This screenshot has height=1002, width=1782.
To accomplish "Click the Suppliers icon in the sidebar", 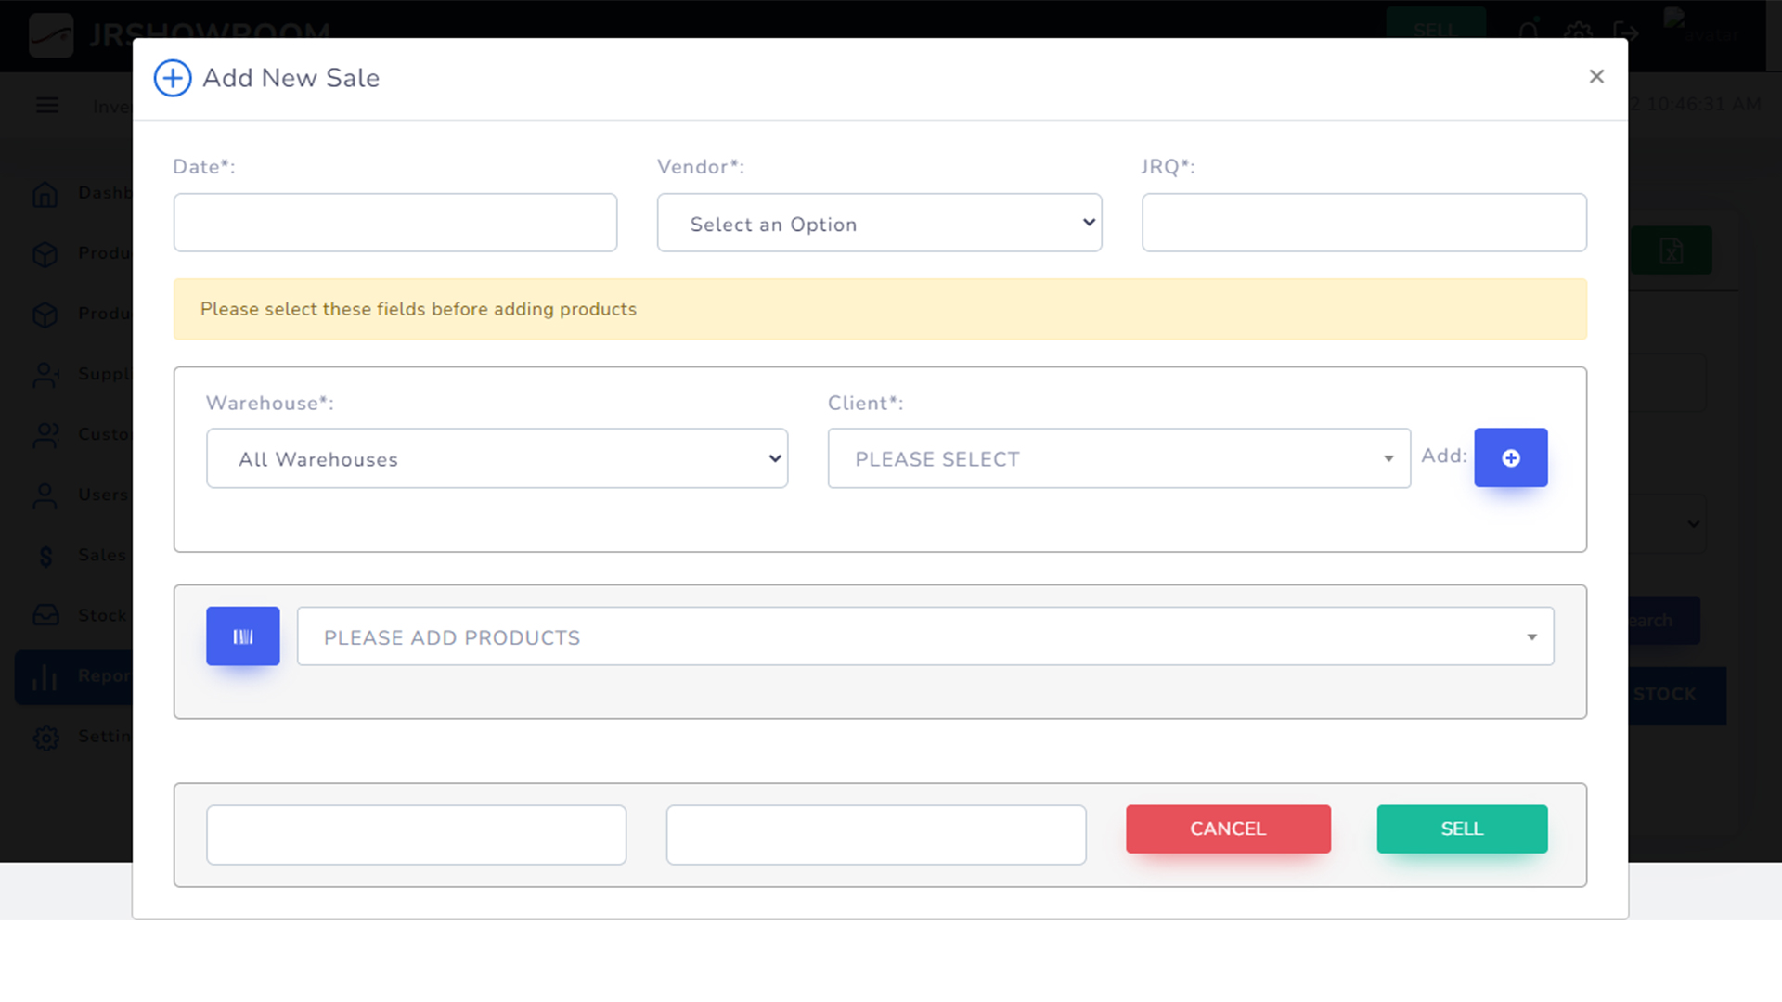I will point(45,375).
